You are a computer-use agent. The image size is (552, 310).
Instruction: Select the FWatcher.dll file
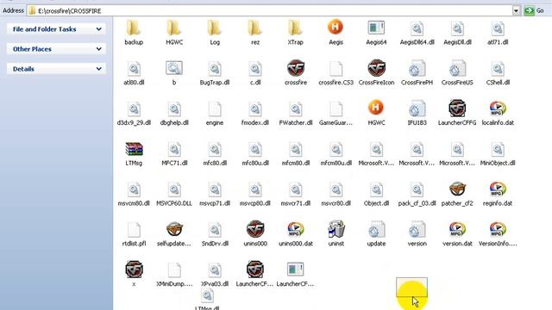(x=296, y=109)
